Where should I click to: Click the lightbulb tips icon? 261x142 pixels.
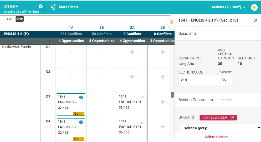click(x=254, y=7)
